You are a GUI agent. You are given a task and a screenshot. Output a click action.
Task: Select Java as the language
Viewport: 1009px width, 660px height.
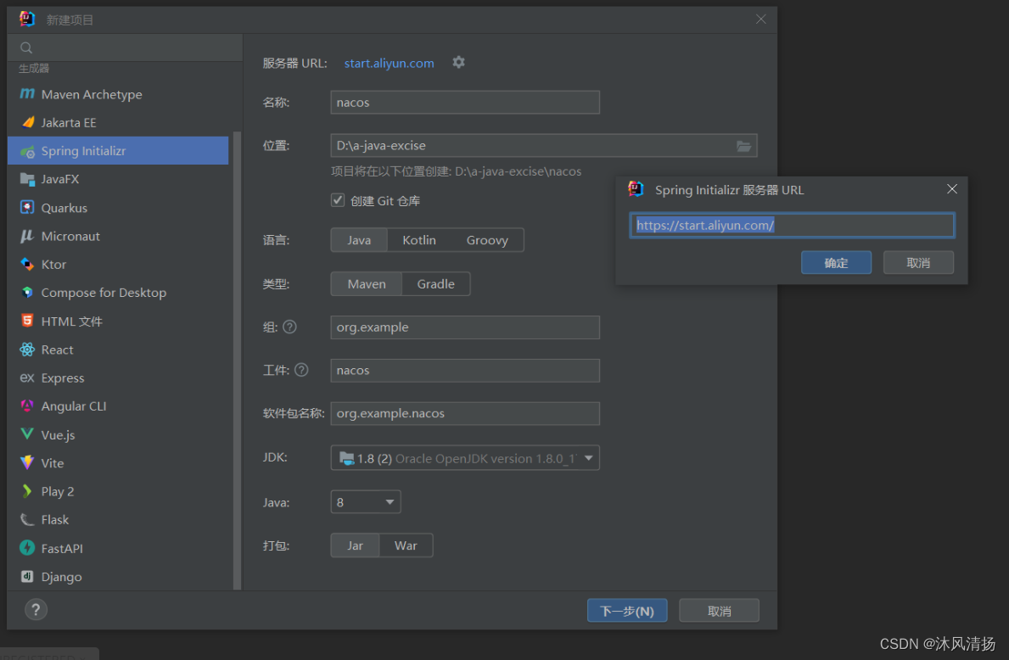point(359,240)
